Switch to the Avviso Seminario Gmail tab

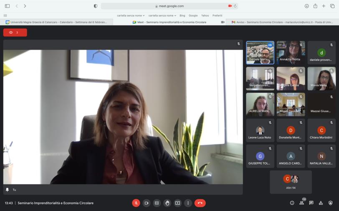282,22
